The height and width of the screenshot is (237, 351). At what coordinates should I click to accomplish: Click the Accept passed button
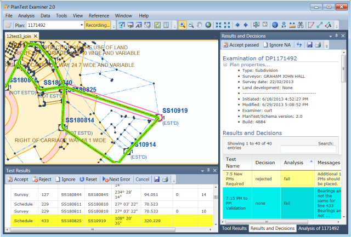pos(241,45)
